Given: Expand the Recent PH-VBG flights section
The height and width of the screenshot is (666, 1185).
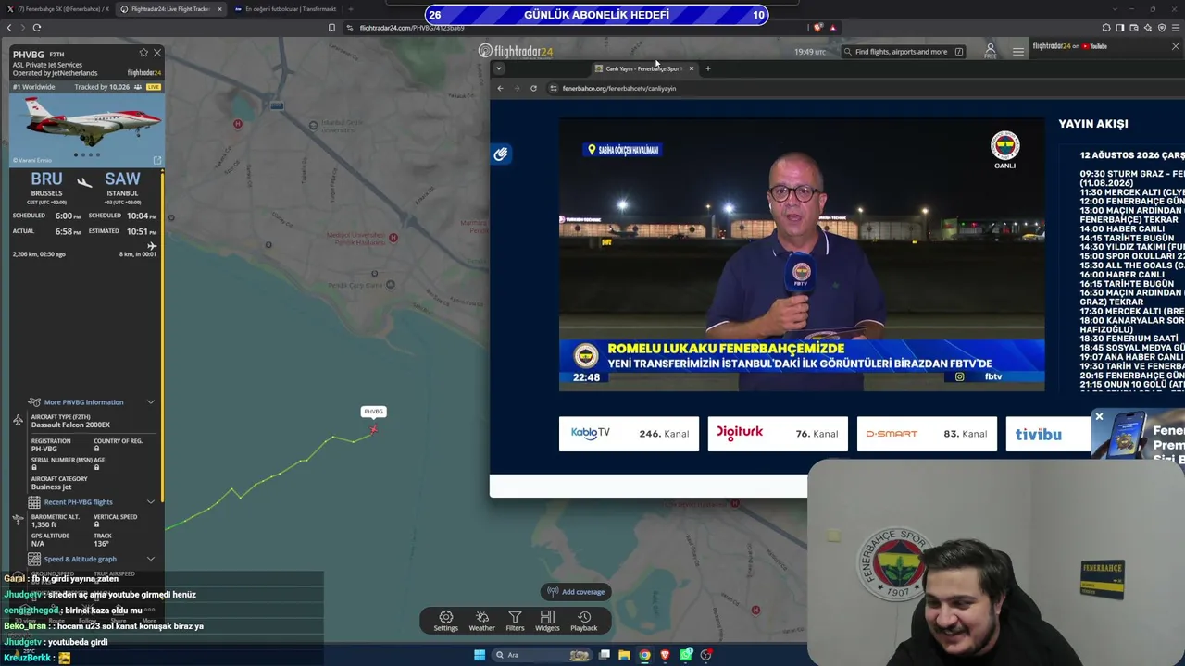Looking at the screenshot, I should pyautogui.click(x=91, y=502).
